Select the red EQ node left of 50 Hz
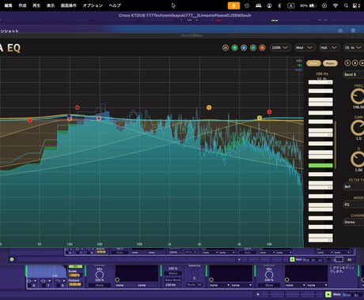364x300 pixels. click(30, 120)
